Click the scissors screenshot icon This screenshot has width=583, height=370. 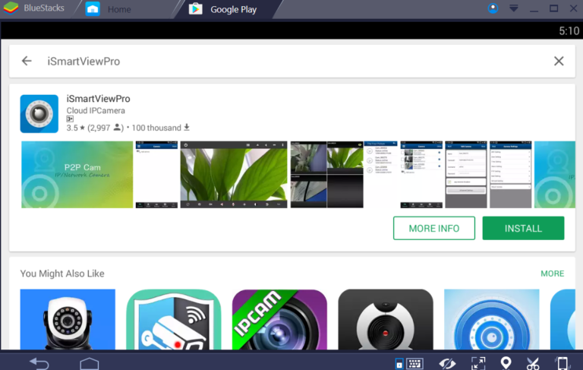point(532,363)
